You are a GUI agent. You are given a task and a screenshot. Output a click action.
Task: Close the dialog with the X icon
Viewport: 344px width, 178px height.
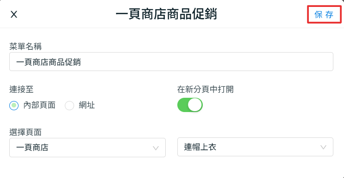point(14,15)
